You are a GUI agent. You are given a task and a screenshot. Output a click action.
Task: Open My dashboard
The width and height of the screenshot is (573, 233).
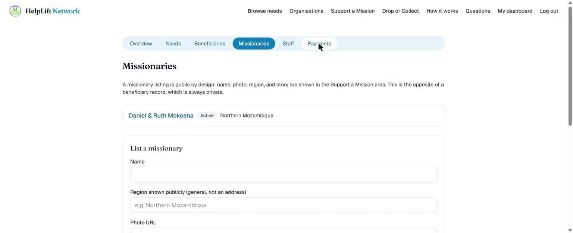coord(515,11)
